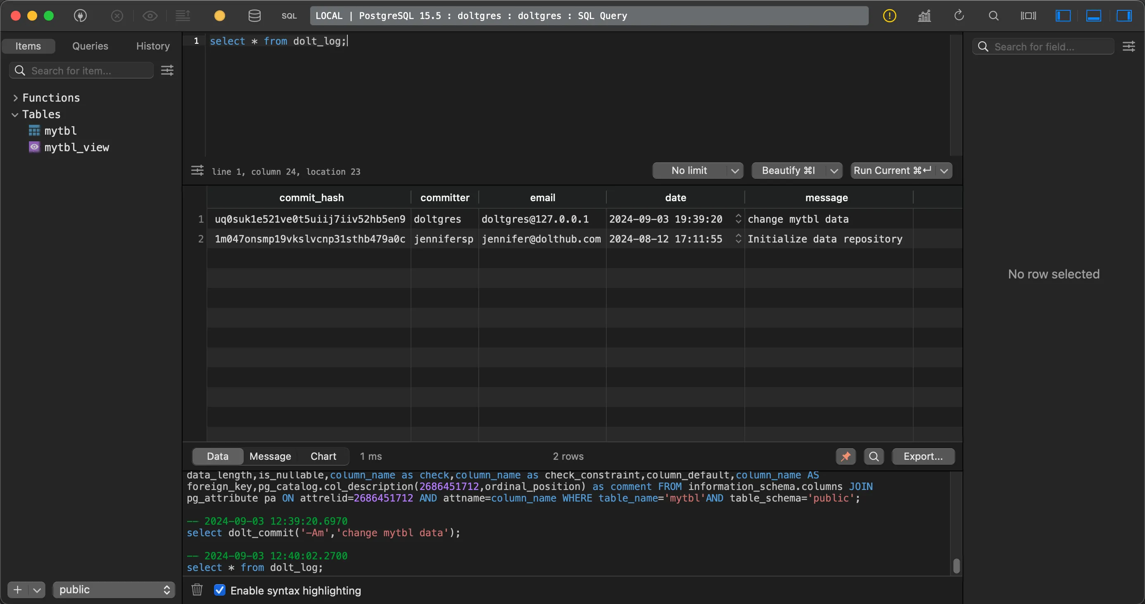
Task: Open the item filter settings icon
Action: (167, 71)
